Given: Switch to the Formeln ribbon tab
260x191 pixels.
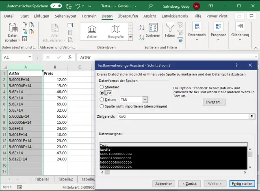Looking at the screenshot, I should coord(89,16).
